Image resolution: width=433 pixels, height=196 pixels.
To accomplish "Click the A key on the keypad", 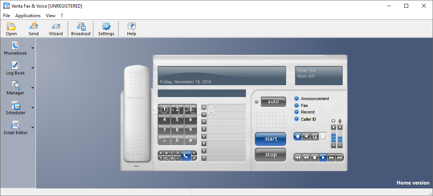I will coord(161,153).
